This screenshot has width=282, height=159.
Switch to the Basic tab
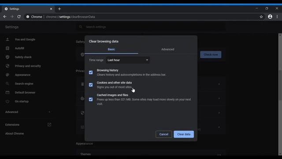[x=111, y=49]
